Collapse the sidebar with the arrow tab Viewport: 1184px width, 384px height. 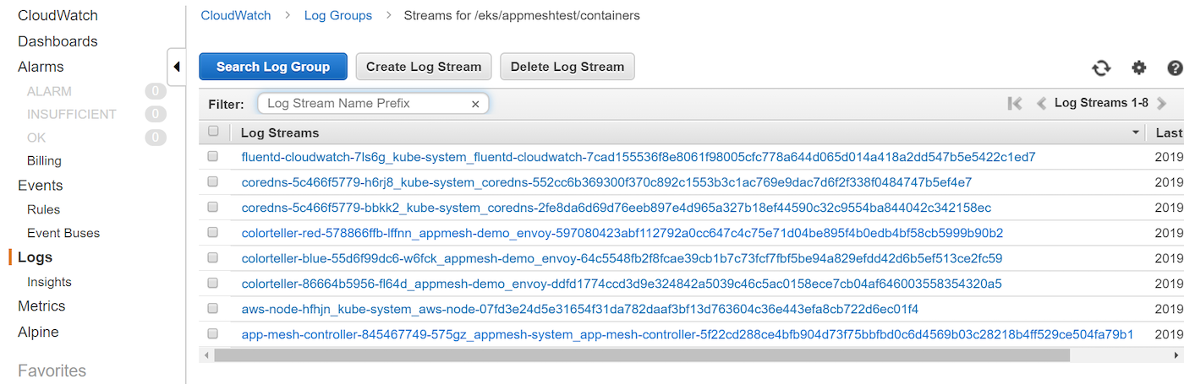point(177,67)
